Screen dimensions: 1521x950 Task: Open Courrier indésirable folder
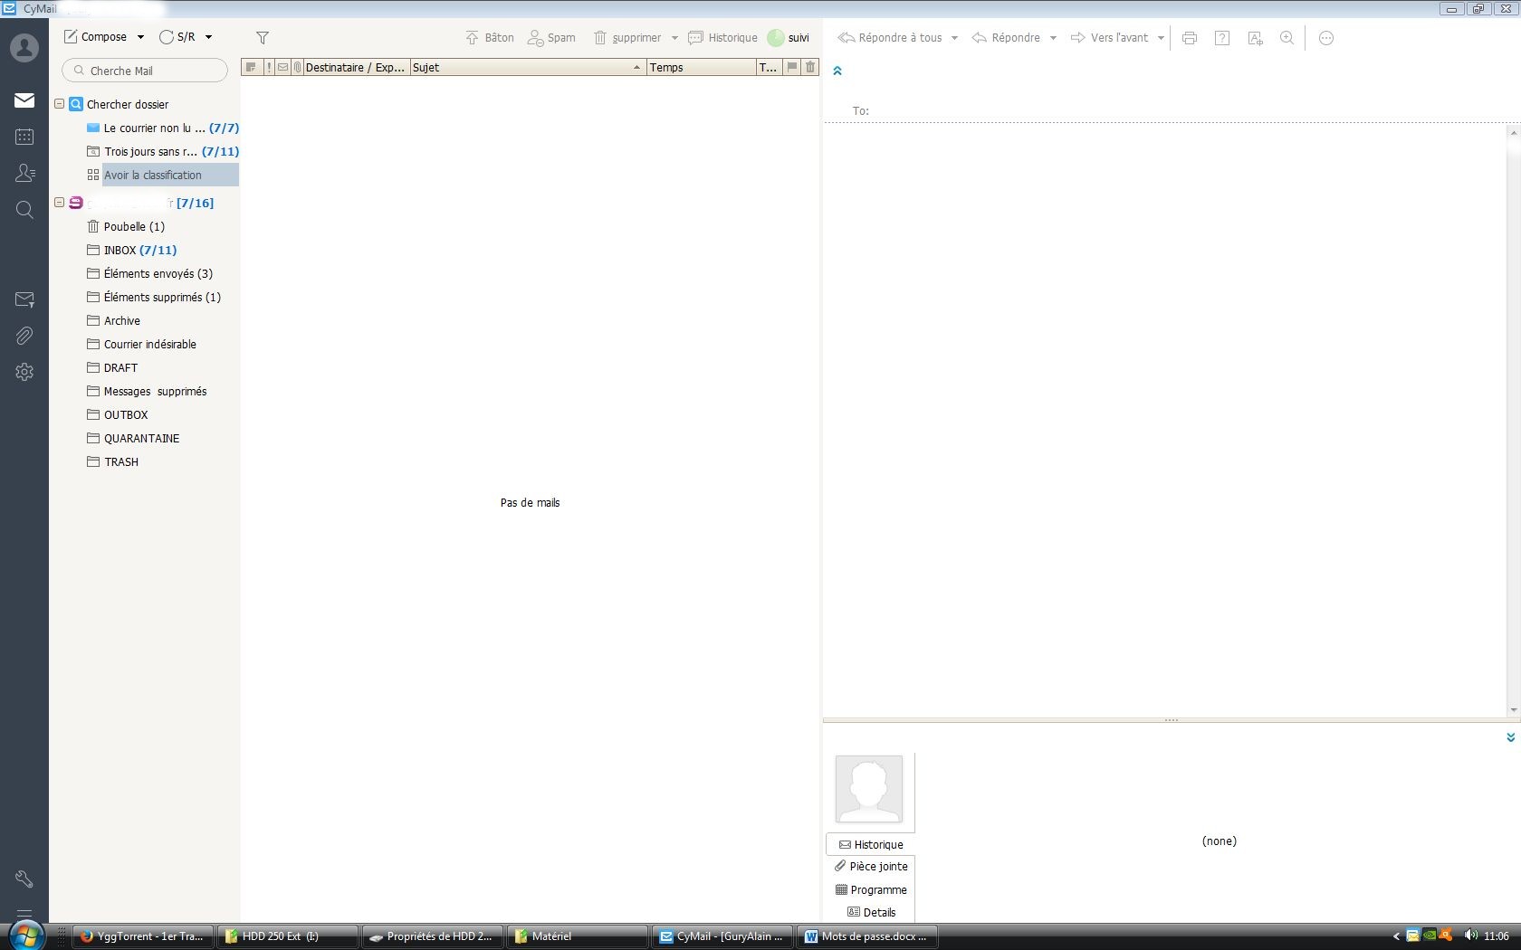142,344
